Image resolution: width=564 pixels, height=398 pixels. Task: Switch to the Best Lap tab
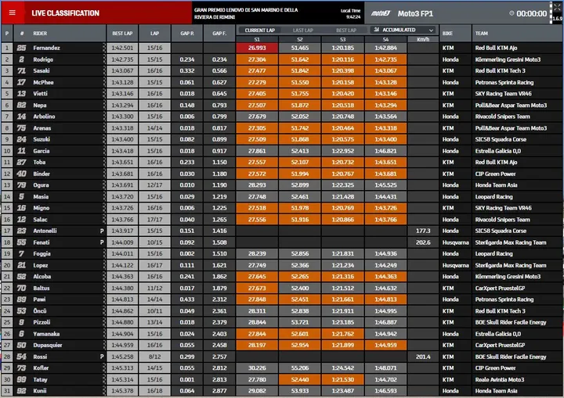click(x=346, y=30)
